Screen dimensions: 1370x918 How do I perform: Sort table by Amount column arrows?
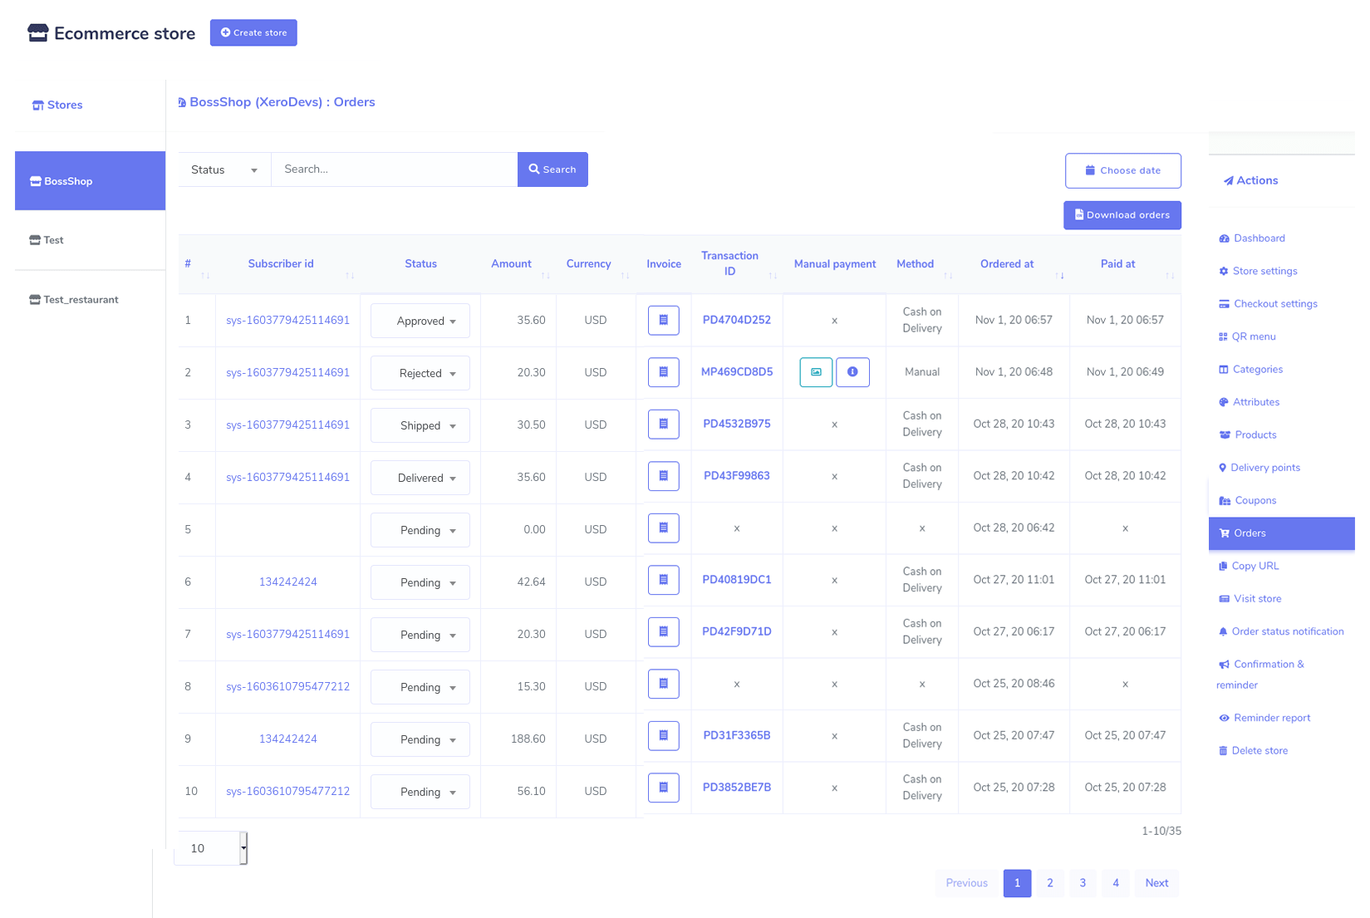click(x=545, y=275)
